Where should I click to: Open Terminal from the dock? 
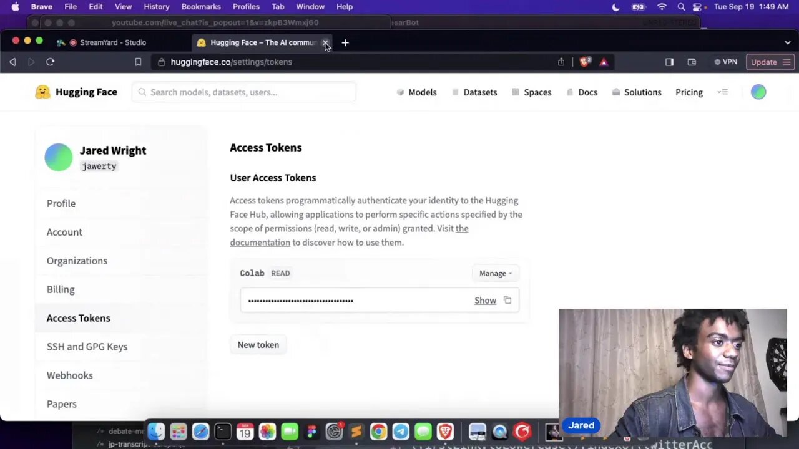(x=223, y=432)
